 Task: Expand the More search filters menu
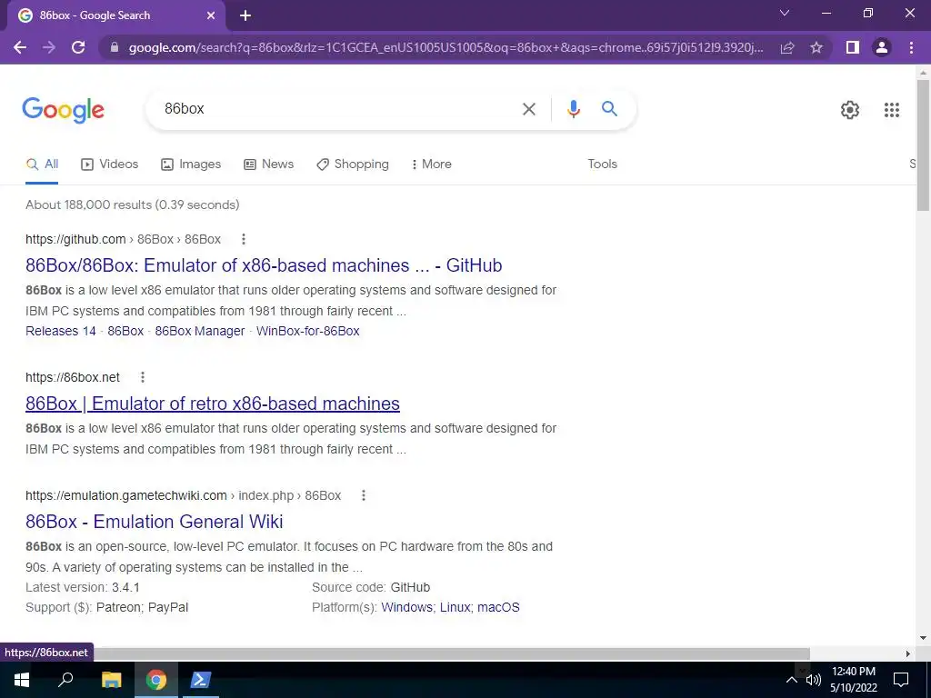(432, 165)
